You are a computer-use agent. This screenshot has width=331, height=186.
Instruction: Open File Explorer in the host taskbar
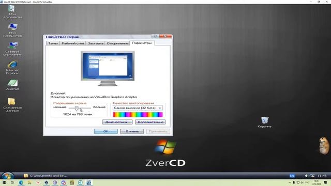(29, 182)
